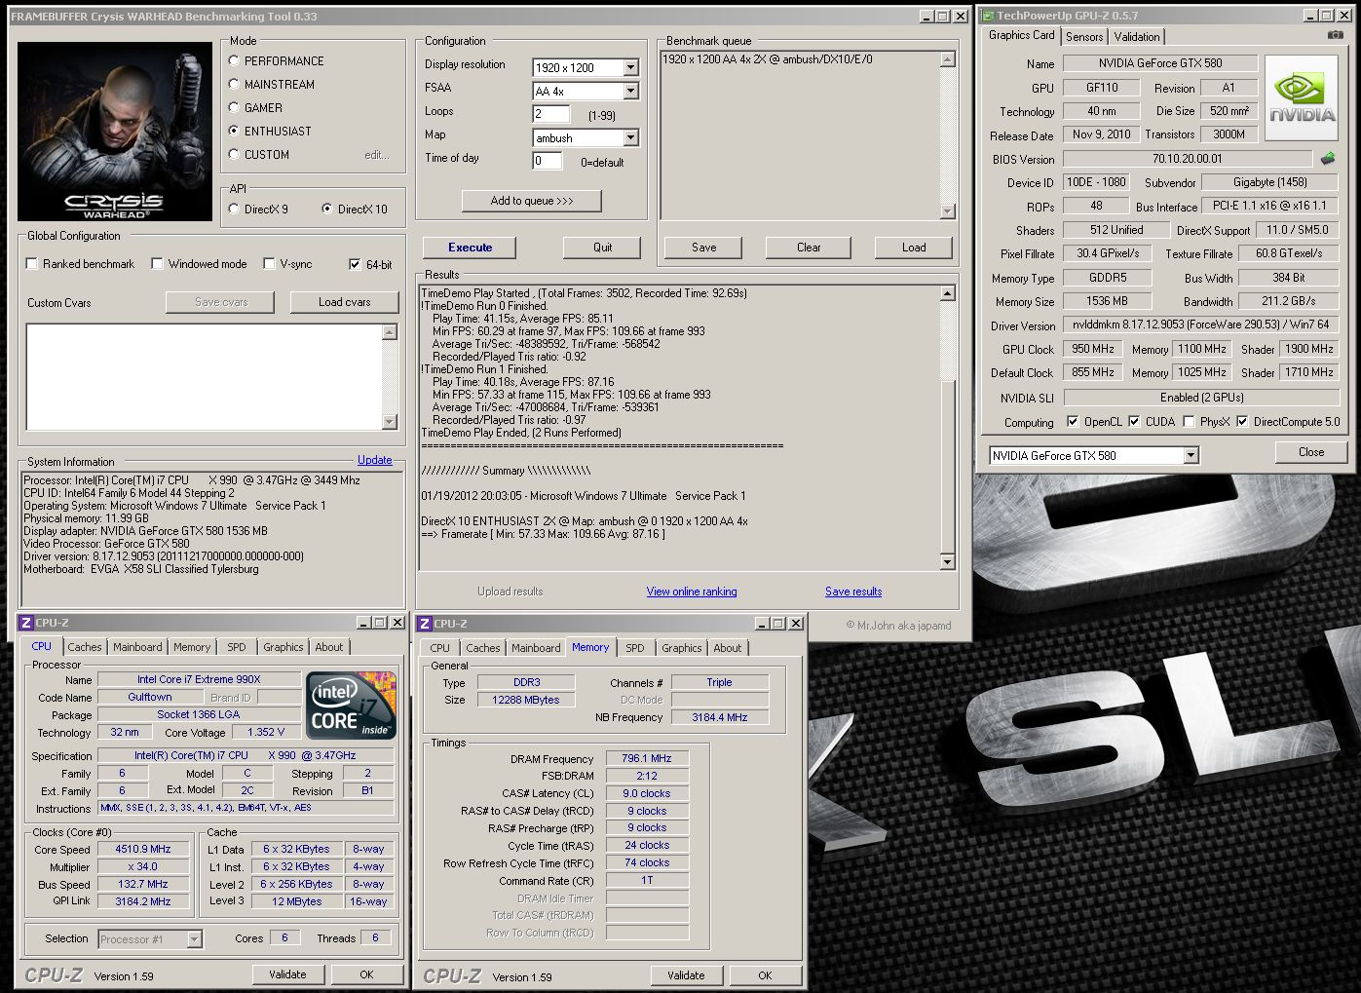Click the Crysis Warhead cover artwork

[x=115, y=131]
